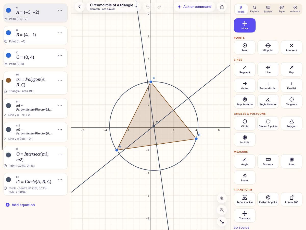The height and width of the screenshot is (230, 306).
Task: Select the Segment tool
Action: coord(245,69)
